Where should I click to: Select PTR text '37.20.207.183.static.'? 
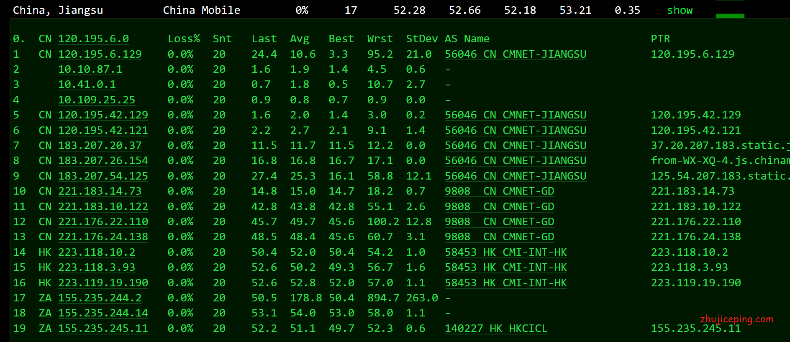point(720,146)
